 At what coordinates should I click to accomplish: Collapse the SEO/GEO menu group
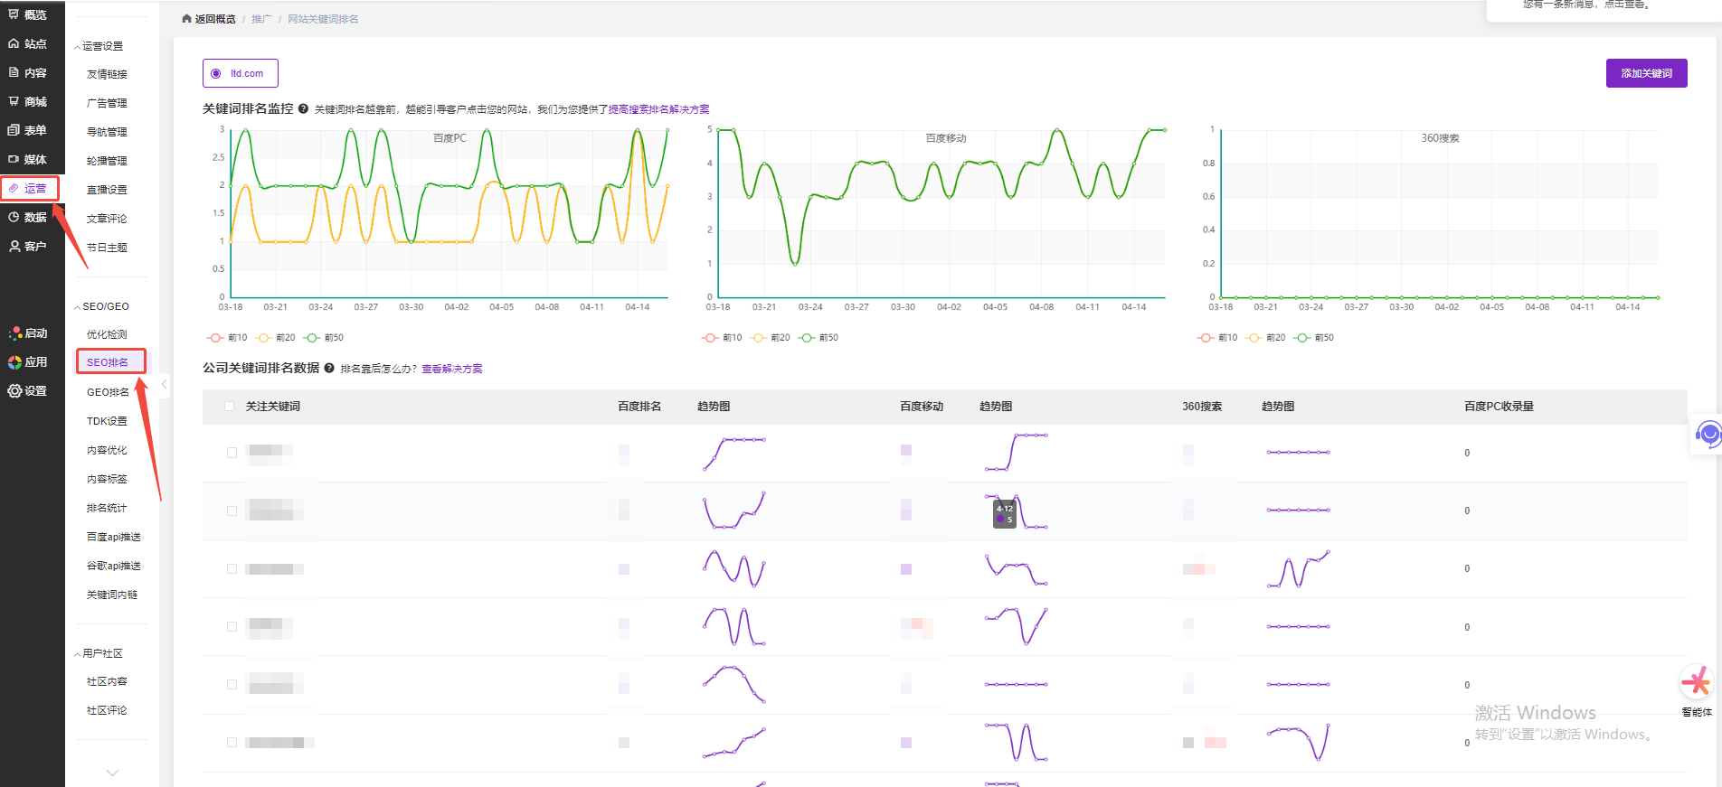[x=78, y=307]
